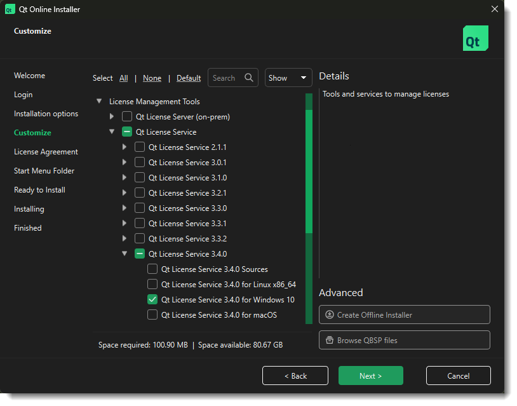Check Qt License Service 3.4.0 Sources

point(152,269)
